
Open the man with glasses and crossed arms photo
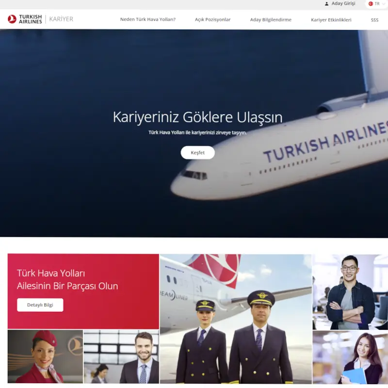(x=350, y=291)
